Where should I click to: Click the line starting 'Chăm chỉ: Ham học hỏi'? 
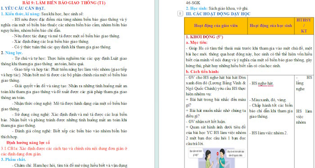point(69,165)
